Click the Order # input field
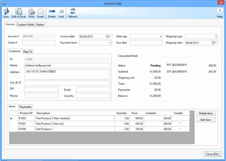Screen dimensions: 226x161 coord(39,43)
